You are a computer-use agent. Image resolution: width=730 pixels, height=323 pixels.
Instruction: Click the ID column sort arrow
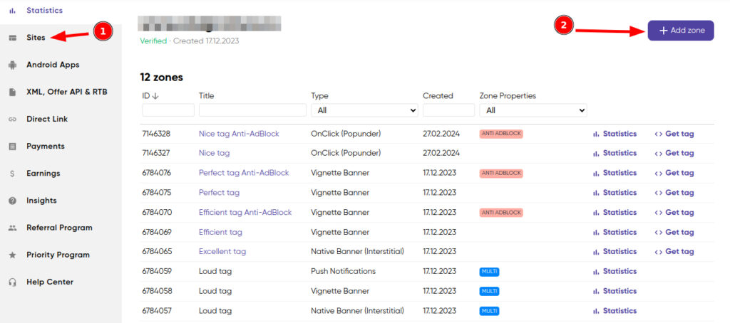pyautogui.click(x=155, y=96)
